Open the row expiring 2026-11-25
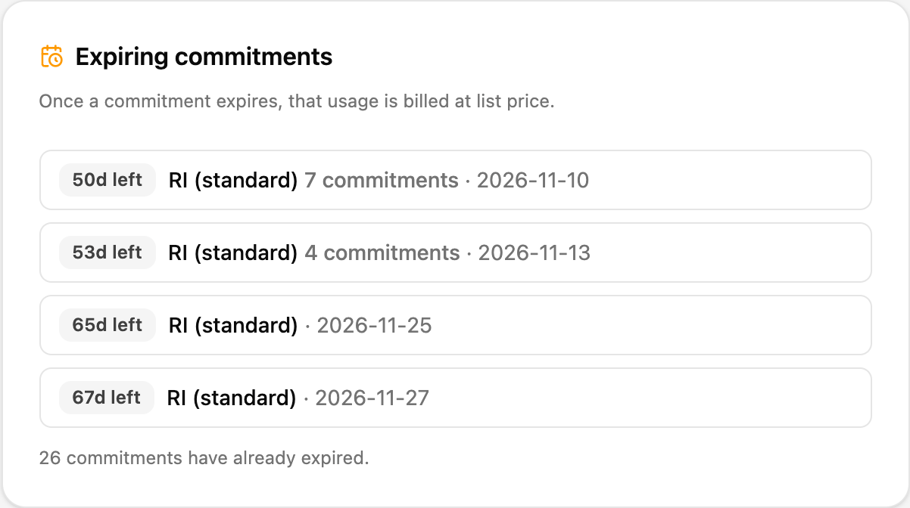Screen dimensions: 910x508 pyautogui.click(x=455, y=325)
